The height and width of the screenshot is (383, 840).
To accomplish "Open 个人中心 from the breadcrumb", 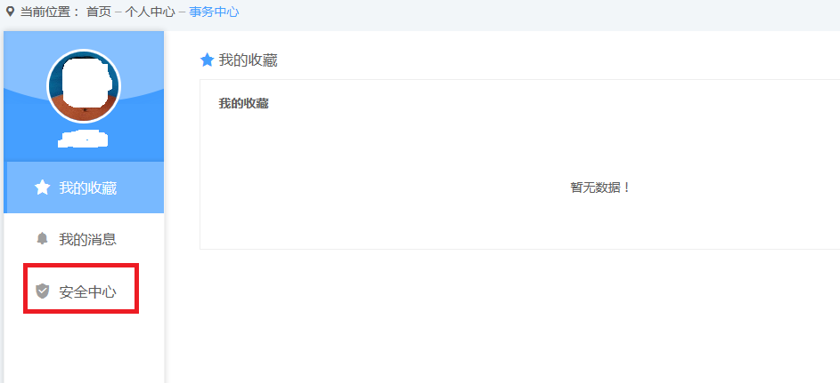I will click(x=150, y=12).
